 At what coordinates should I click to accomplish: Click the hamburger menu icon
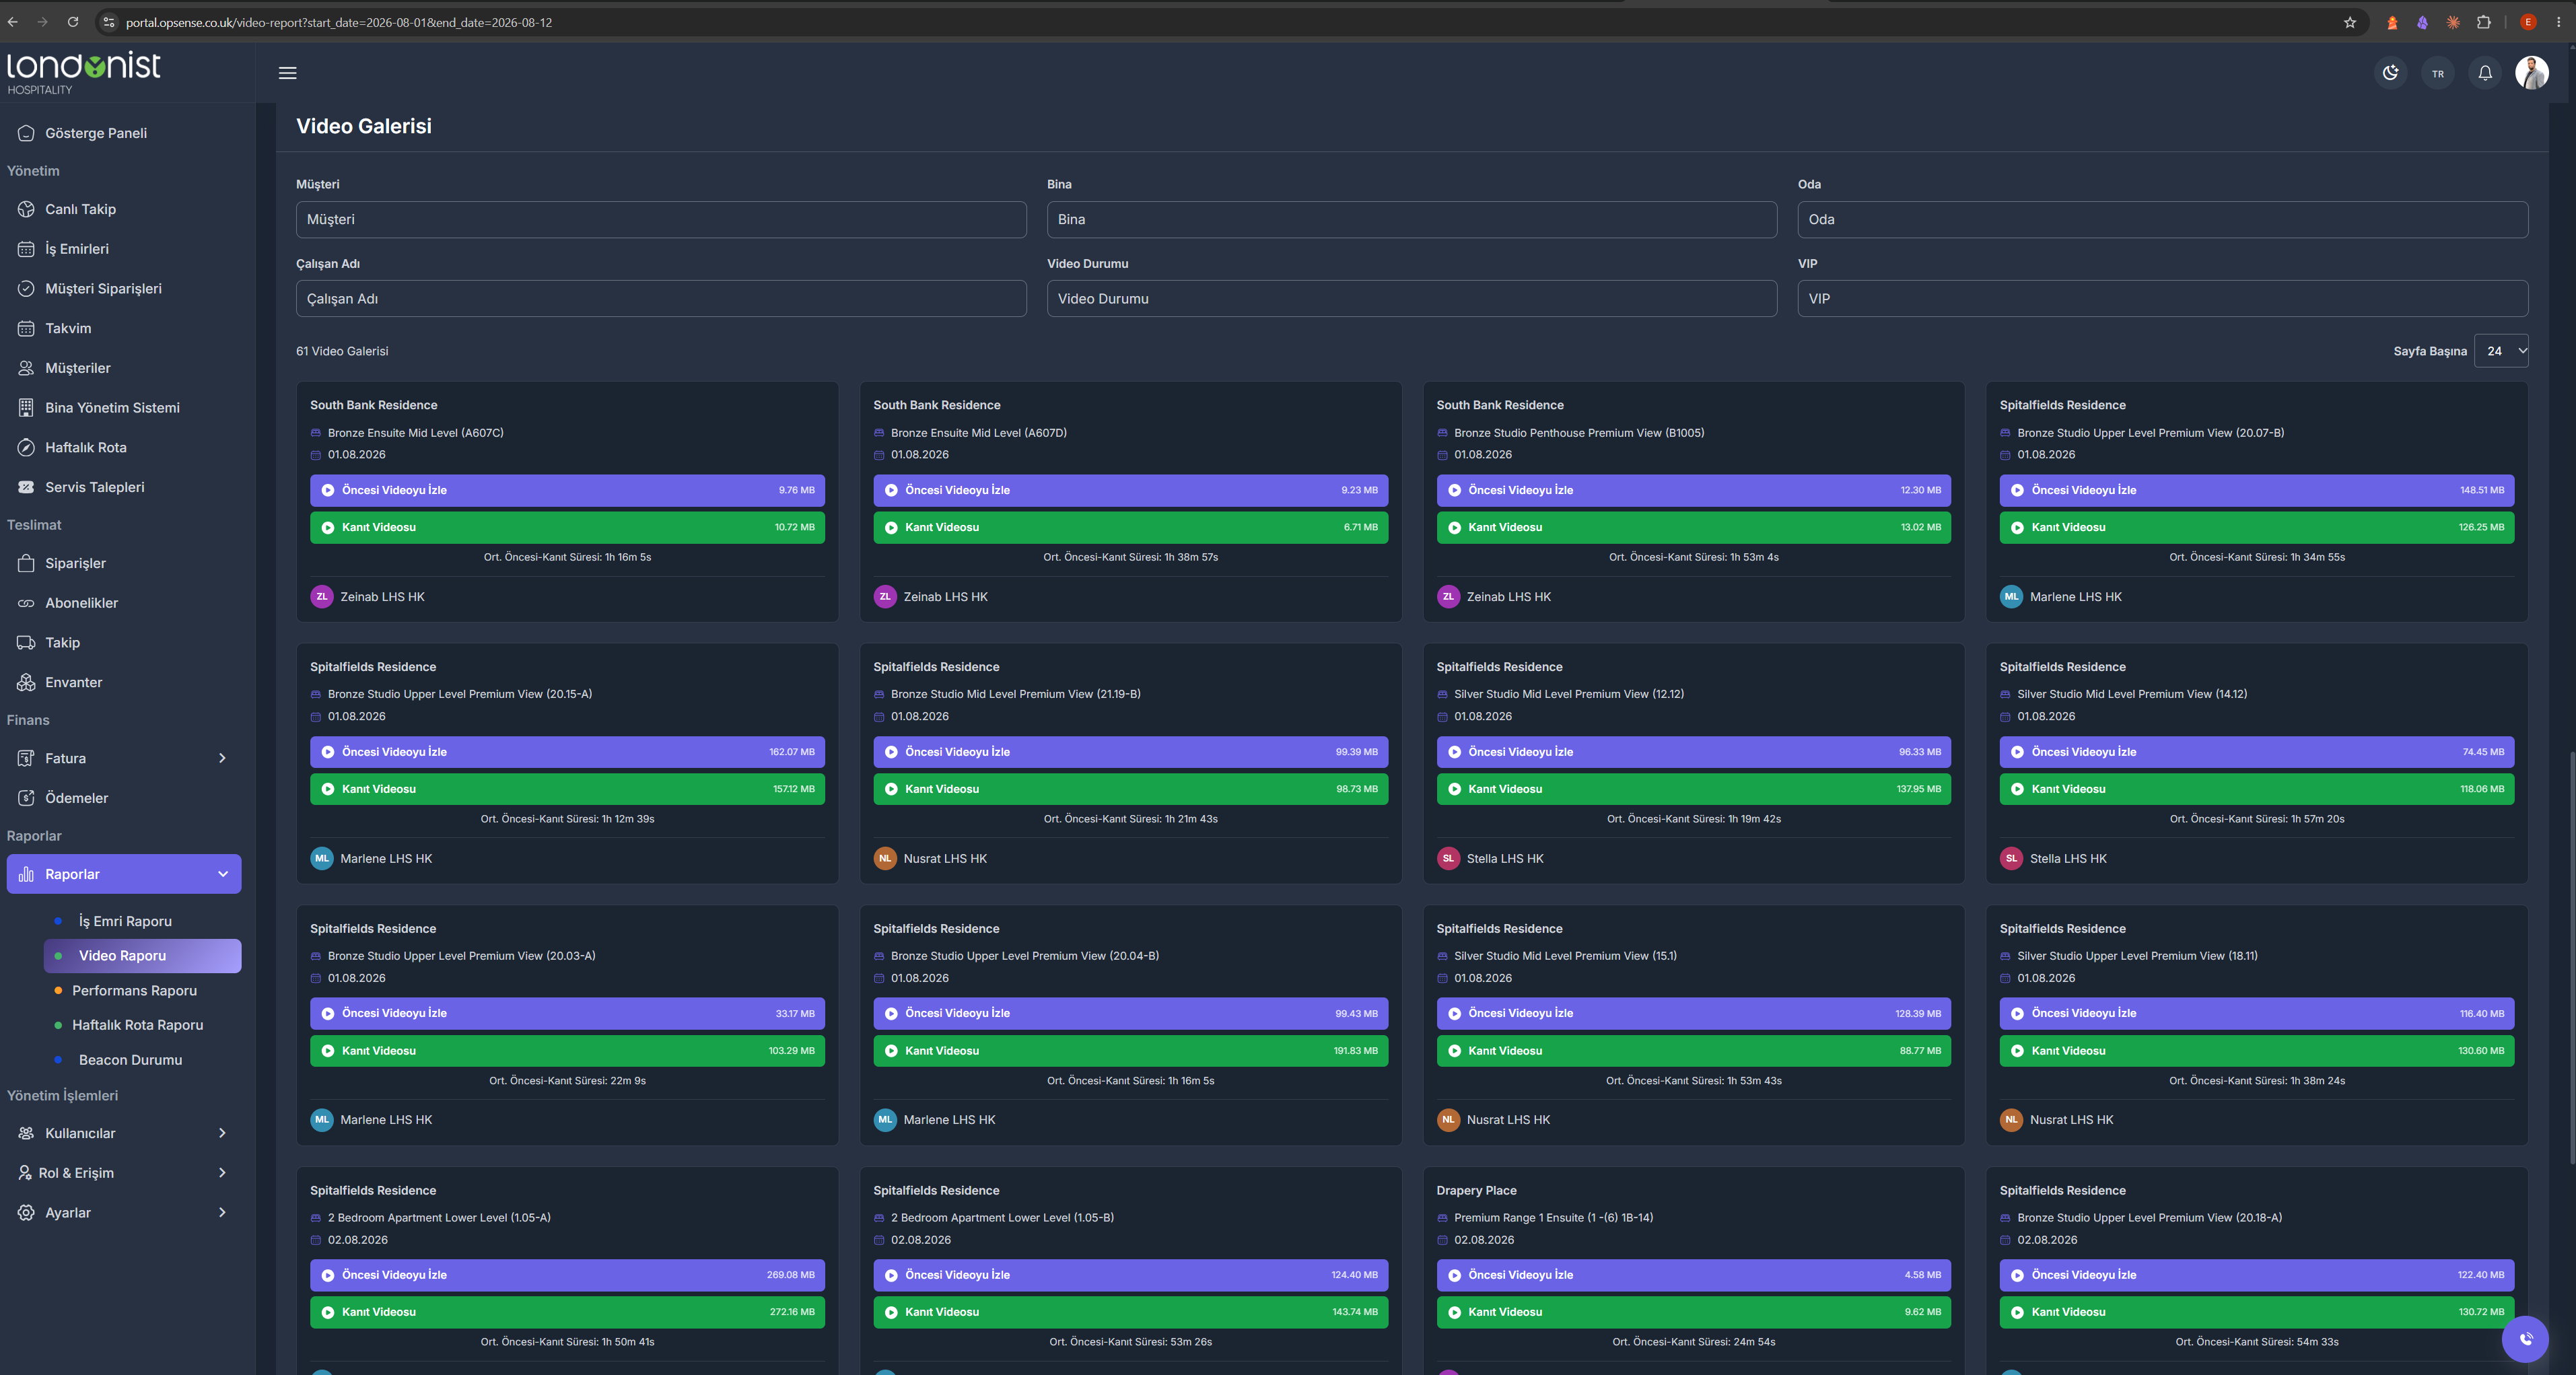288,73
